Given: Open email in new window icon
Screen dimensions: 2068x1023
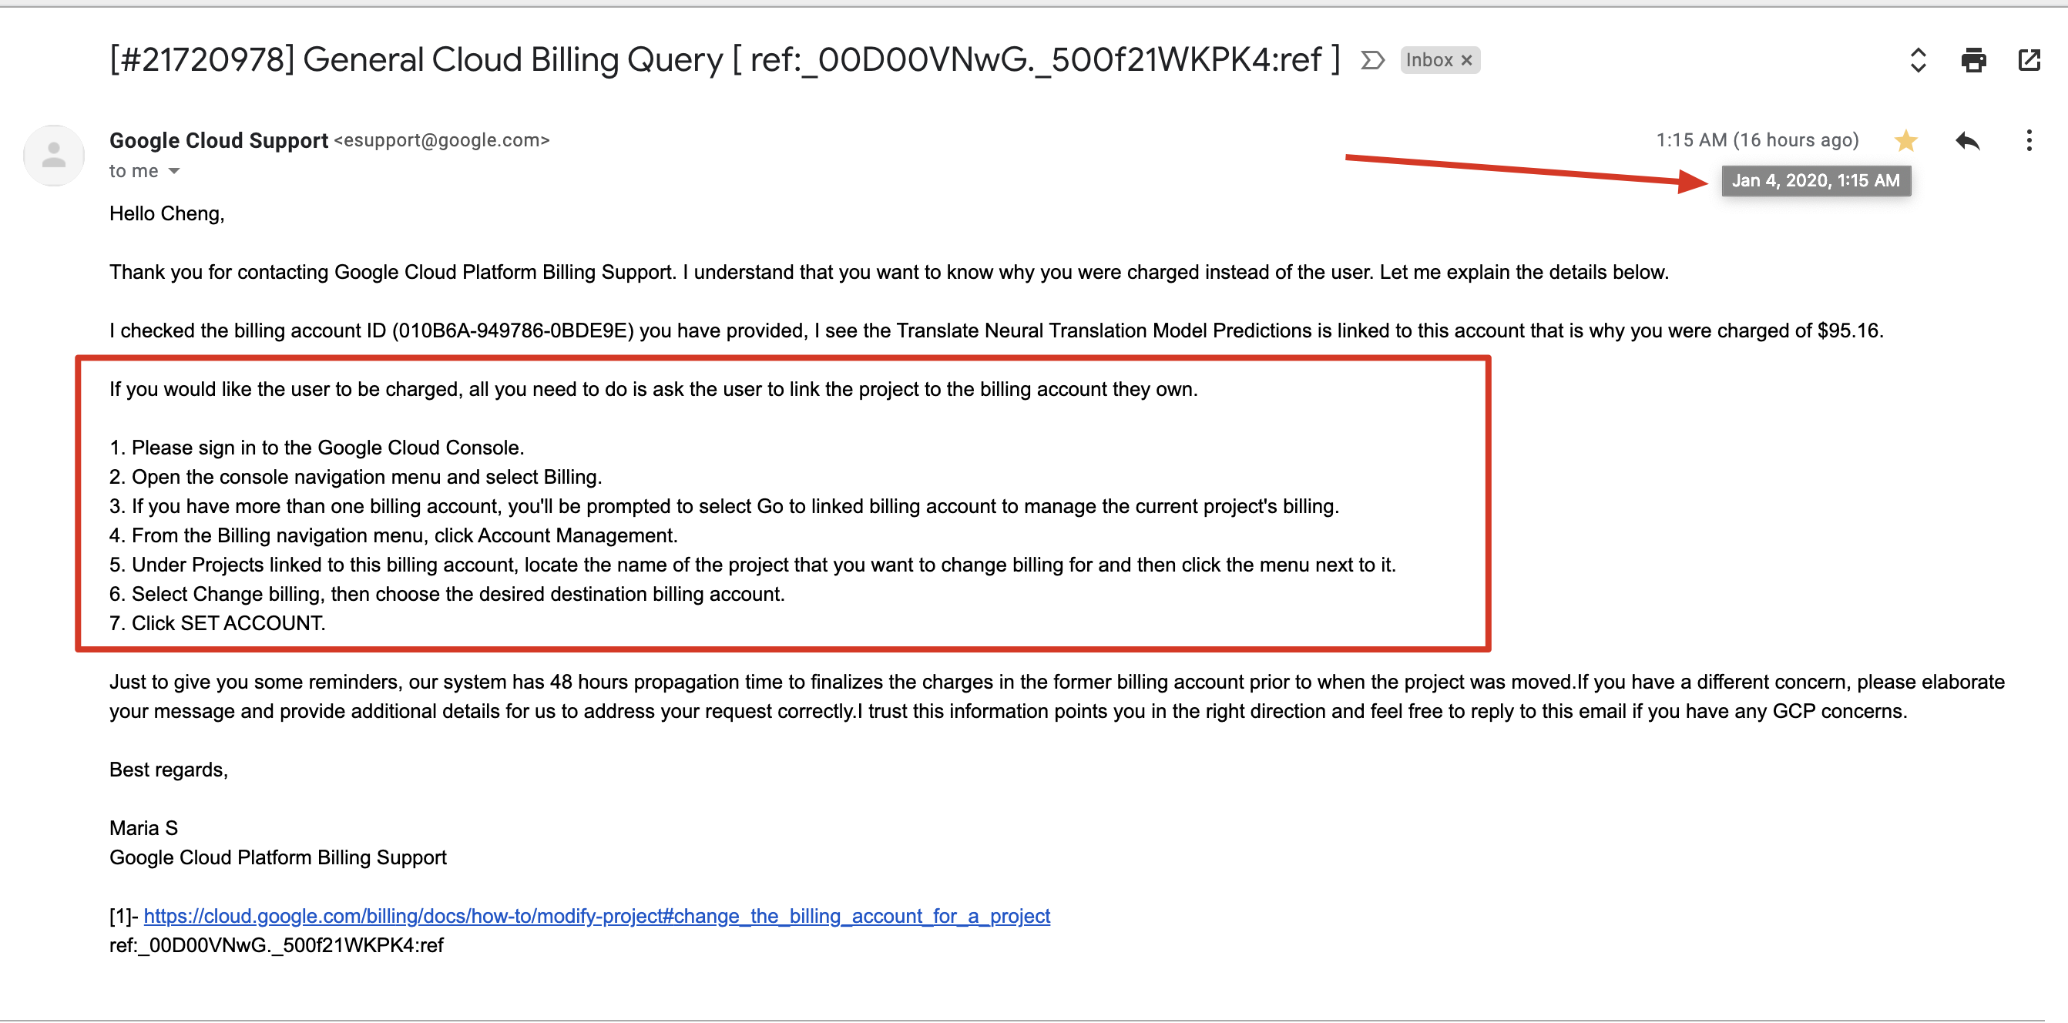Looking at the screenshot, I should pyautogui.click(x=2029, y=60).
